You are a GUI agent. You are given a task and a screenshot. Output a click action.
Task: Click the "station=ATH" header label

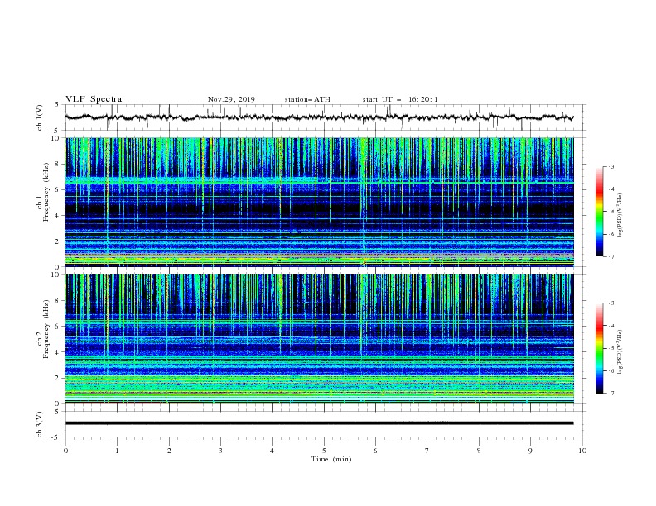pyautogui.click(x=307, y=99)
